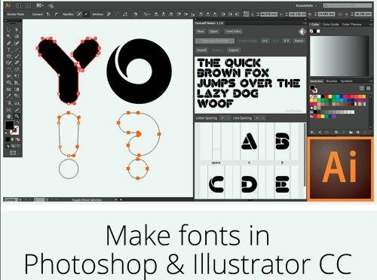
Task: Click the reference point locator grid
Action: tap(247, 14)
